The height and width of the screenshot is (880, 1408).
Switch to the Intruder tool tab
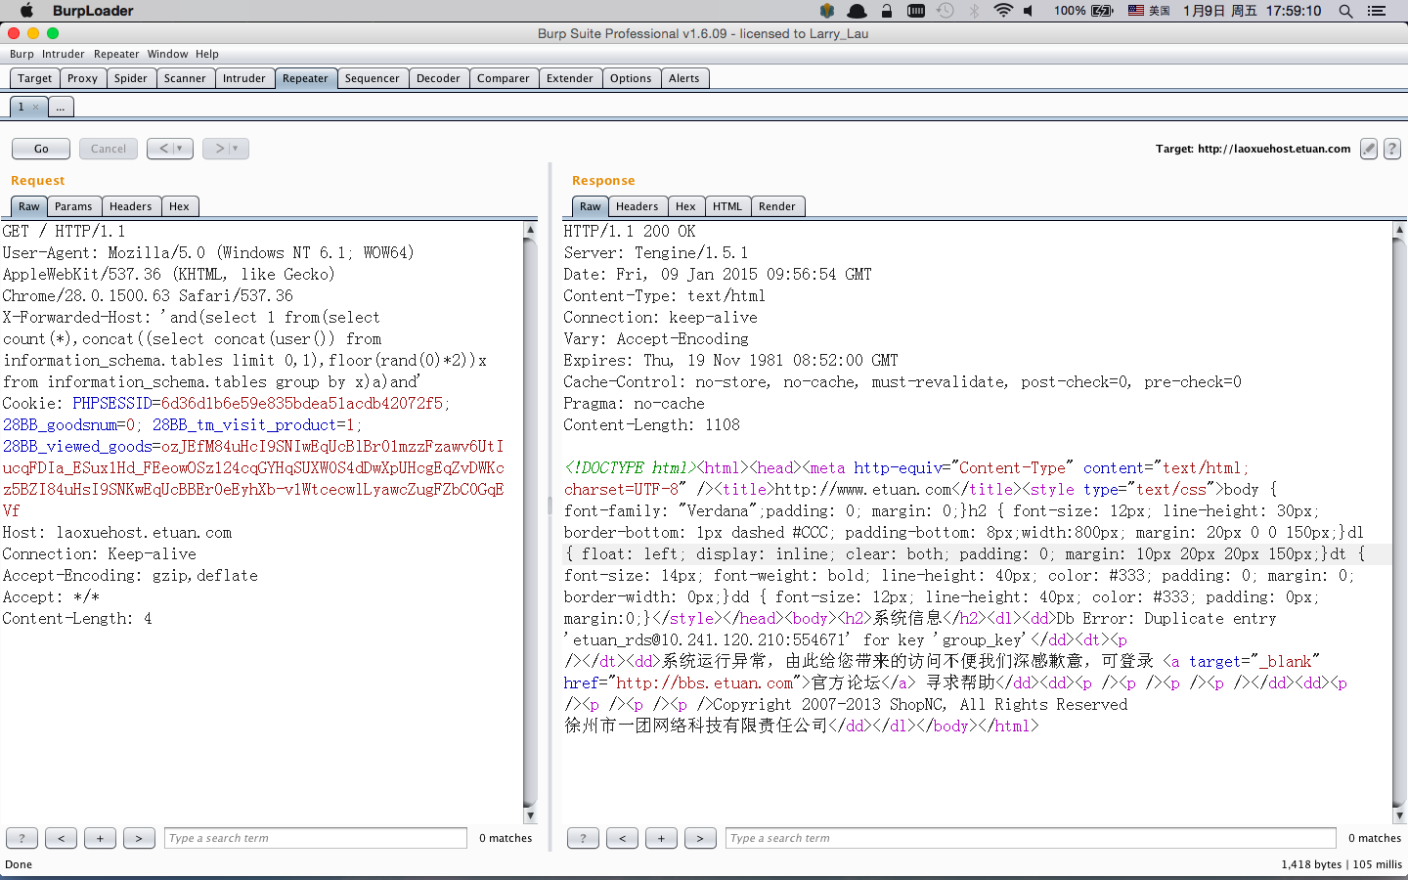click(x=244, y=78)
